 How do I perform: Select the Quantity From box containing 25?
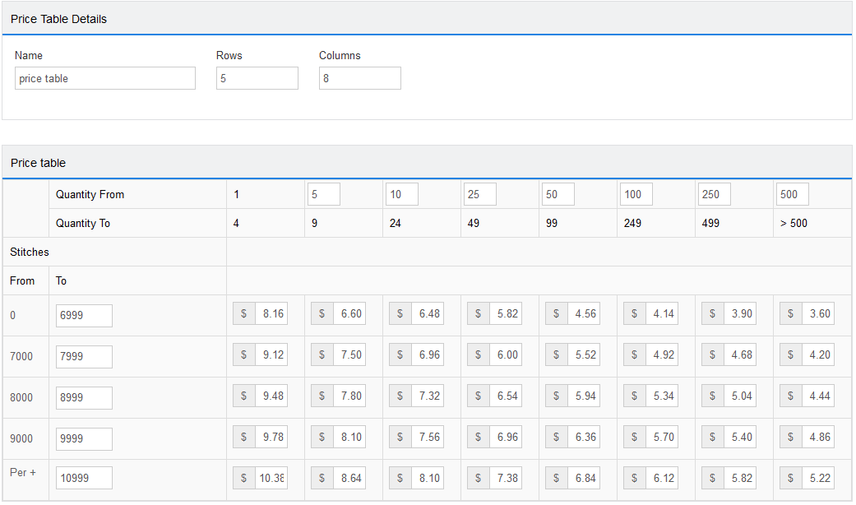(x=479, y=193)
